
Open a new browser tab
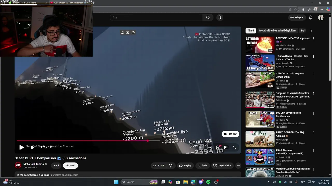coord(93,3)
